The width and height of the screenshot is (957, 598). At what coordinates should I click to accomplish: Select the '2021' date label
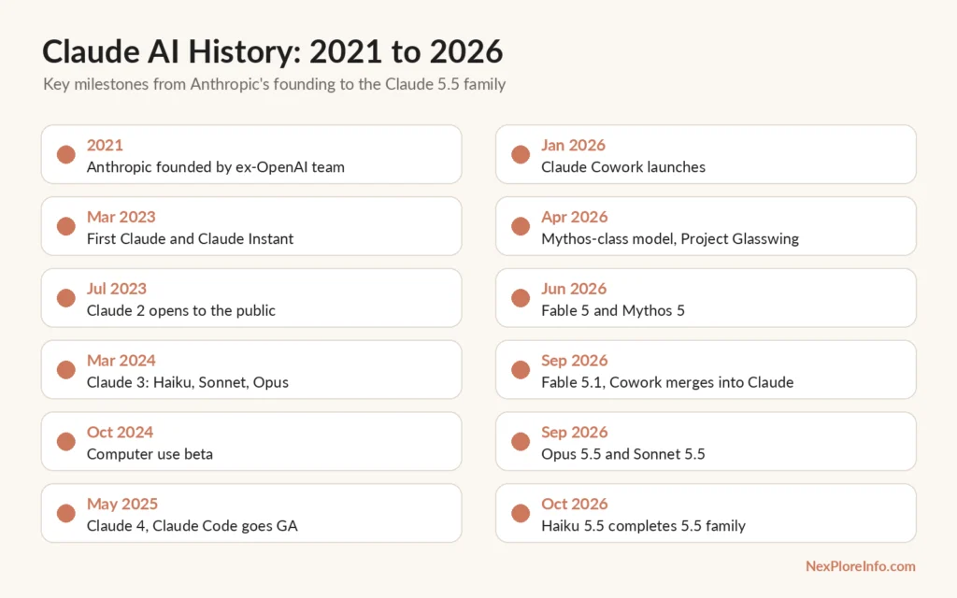coord(105,145)
